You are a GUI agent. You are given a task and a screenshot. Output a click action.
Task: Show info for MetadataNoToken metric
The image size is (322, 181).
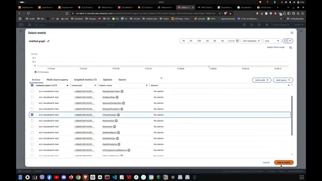(x=122, y=91)
